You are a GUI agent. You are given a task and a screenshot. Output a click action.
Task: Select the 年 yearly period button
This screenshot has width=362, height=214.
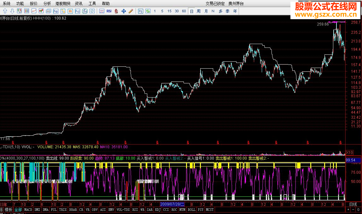coord(235,11)
